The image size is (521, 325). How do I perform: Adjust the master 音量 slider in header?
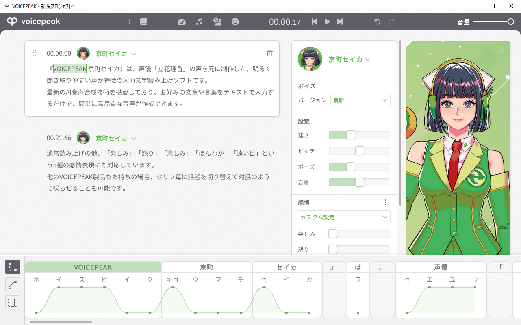(494, 22)
